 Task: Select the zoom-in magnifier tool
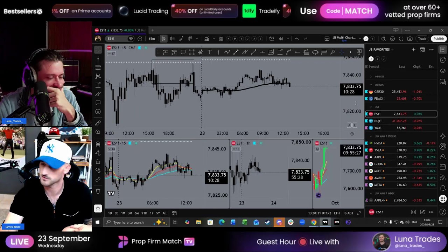[98, 132]
